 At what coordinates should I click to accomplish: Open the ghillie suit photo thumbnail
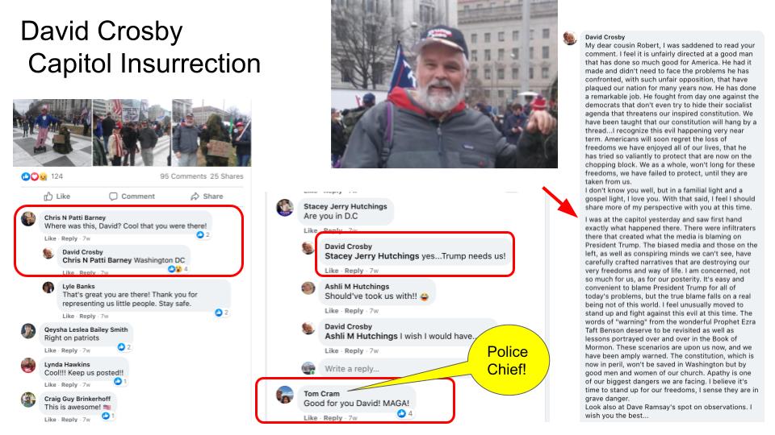[x=212, y=133]
